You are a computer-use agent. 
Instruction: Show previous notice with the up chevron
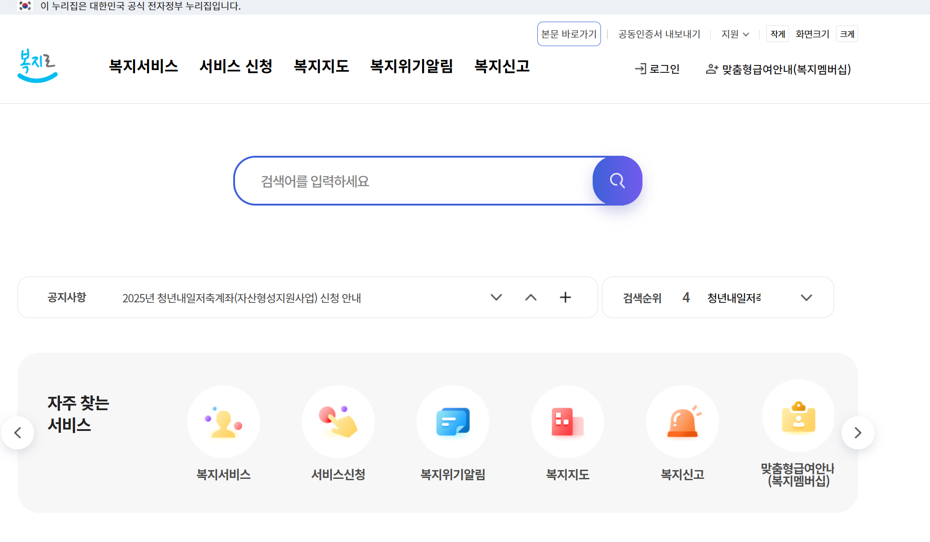coord(531,297)
